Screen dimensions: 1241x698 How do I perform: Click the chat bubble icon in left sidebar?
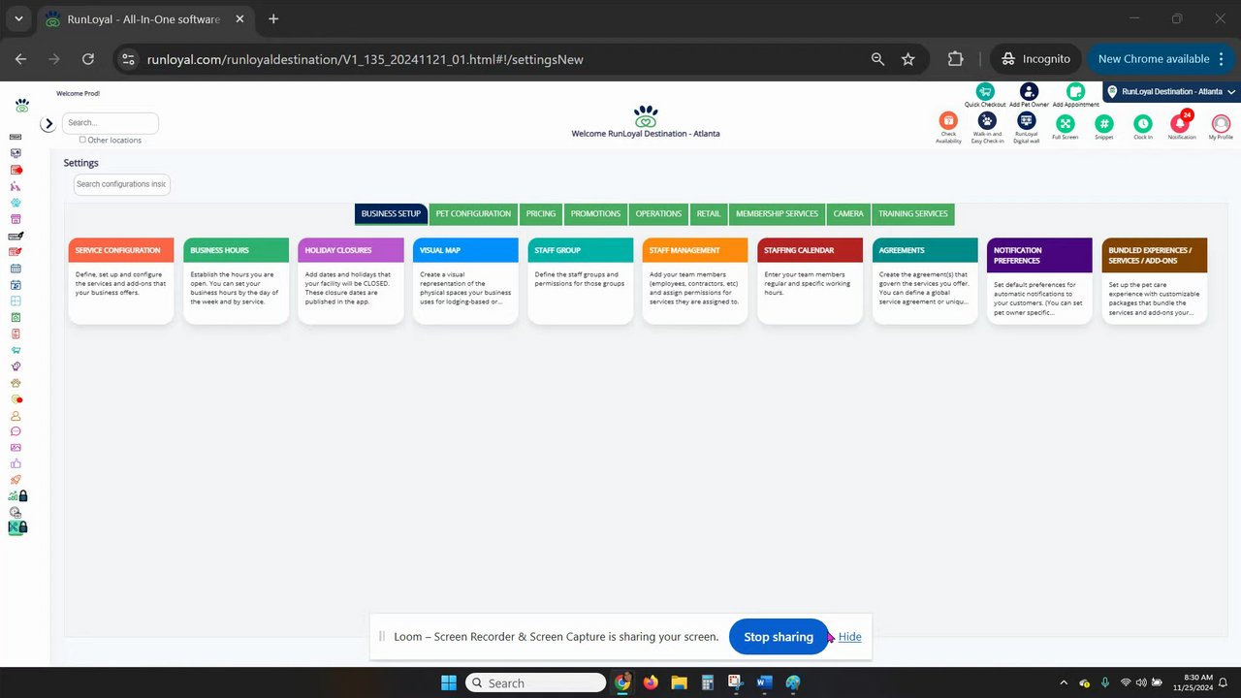click(16, 431)
